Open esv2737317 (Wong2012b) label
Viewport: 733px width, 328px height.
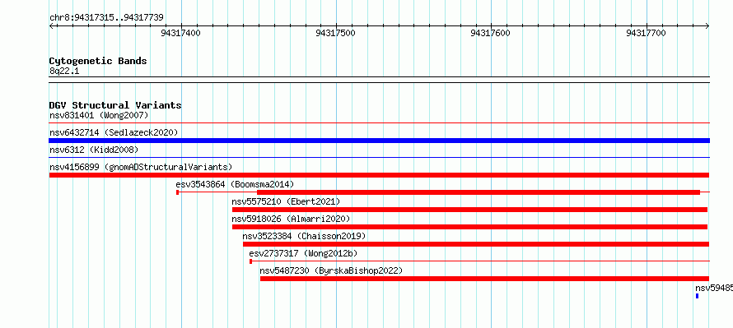point(303,253)
